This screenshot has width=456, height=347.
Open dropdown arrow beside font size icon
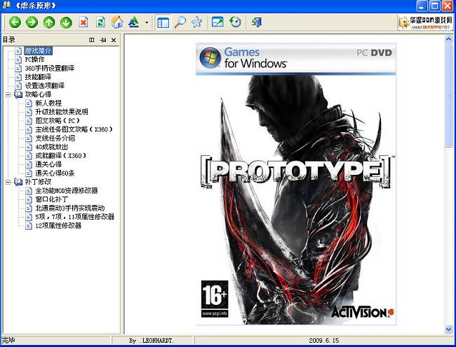coord(147,22)
